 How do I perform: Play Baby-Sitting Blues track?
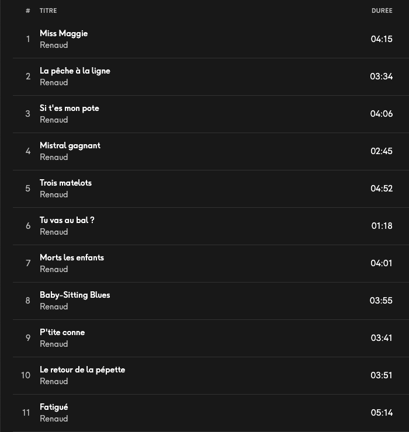[x=75, y=295]
